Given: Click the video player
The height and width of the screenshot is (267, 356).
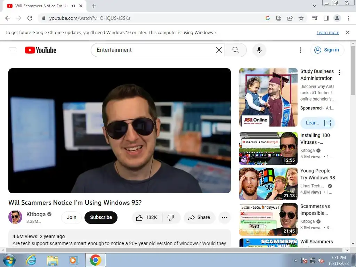Looking at the screenshot, I should 120,131.
